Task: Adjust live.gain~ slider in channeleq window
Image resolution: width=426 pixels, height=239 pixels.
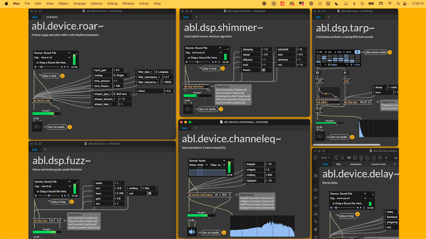Action: pos(201,215)
